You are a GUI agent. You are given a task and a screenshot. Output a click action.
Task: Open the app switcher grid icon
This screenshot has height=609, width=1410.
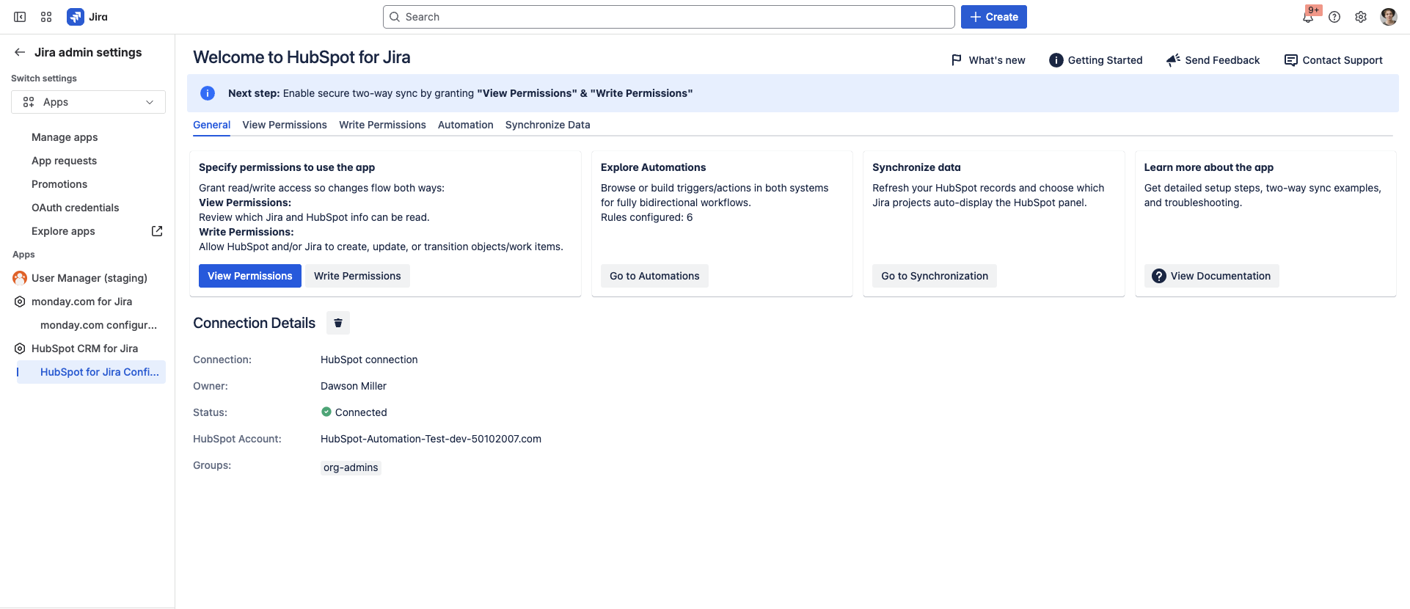46,17
